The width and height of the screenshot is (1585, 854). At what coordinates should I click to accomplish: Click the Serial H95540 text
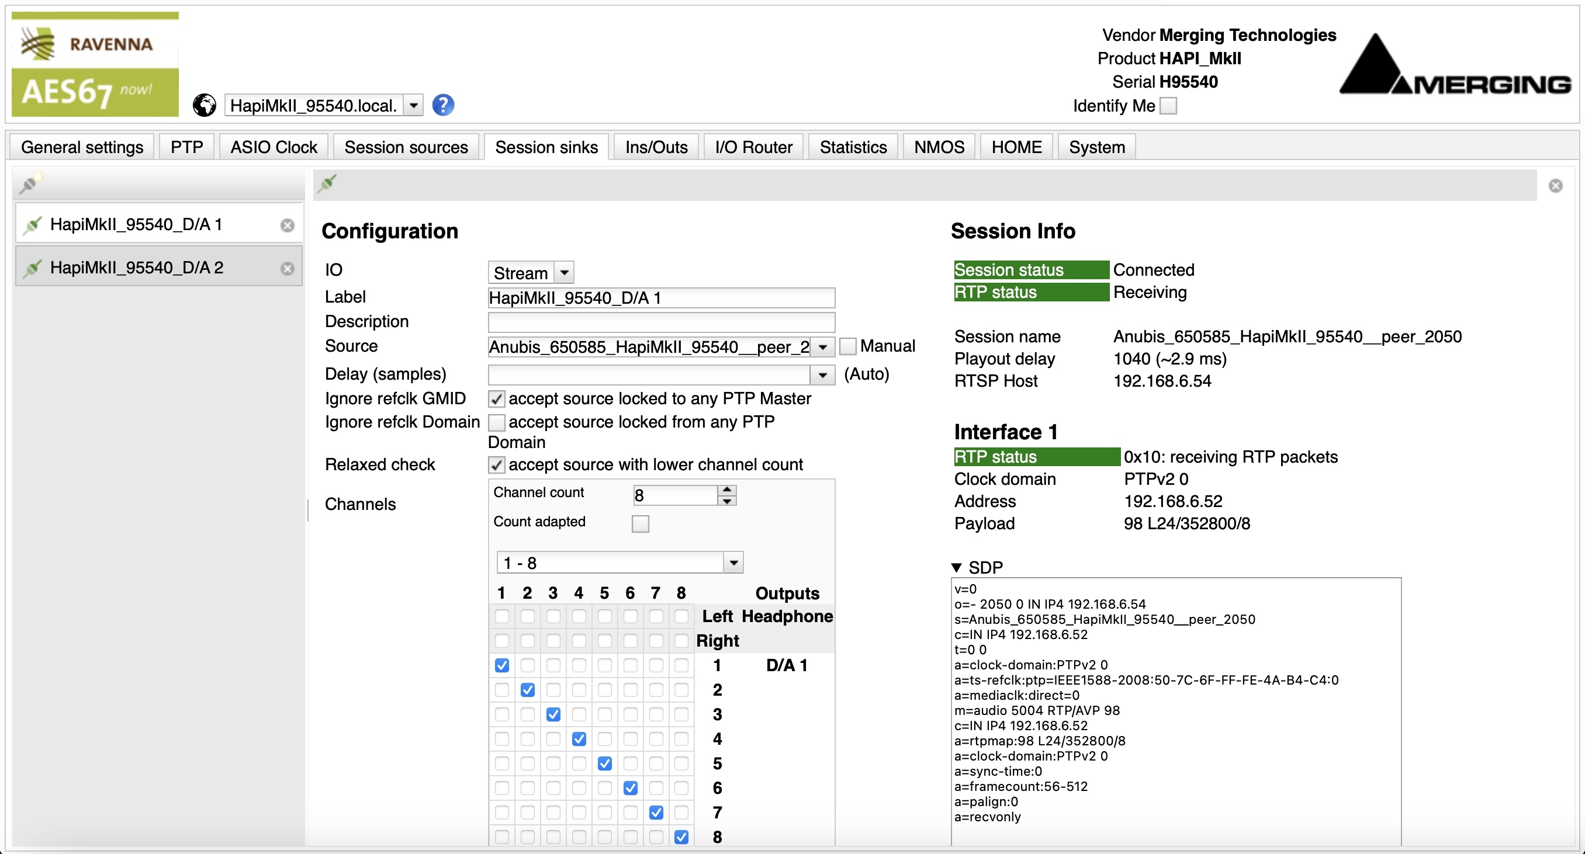click(1165, 82)
